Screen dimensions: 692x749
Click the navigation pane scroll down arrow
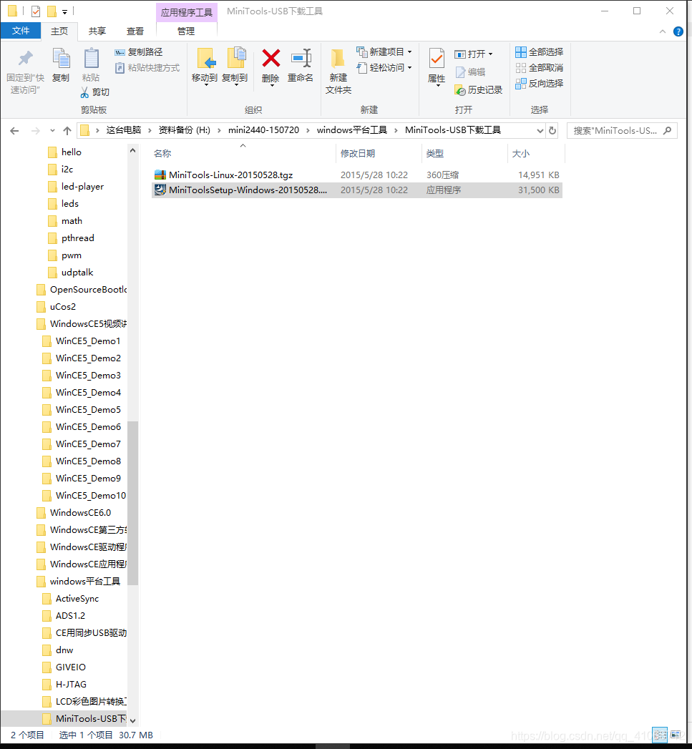click(x=133, y=721)
